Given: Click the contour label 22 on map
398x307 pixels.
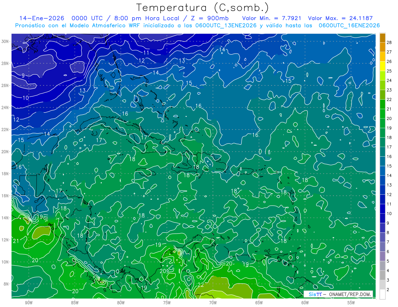Looking at the screenshot, I should pyautogui.click(x=201, y=284).
